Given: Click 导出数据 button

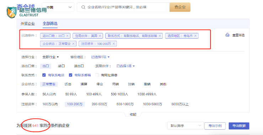Looking at the screenshot, I should click(239, 126).
